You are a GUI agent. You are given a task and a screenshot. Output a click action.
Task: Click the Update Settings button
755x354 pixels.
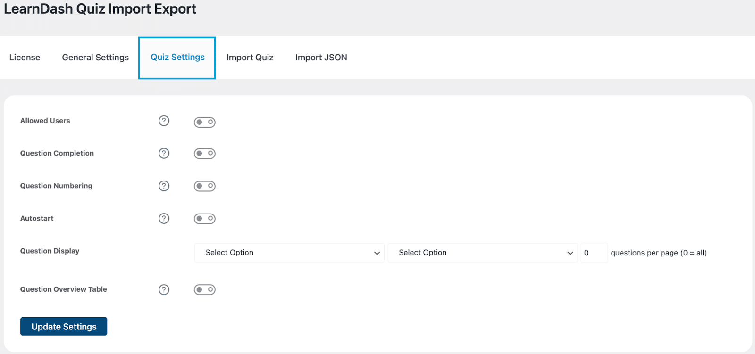64,327
